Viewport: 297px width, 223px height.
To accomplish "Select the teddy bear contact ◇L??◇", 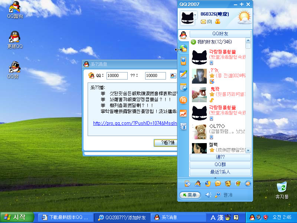I will (219, 132).
